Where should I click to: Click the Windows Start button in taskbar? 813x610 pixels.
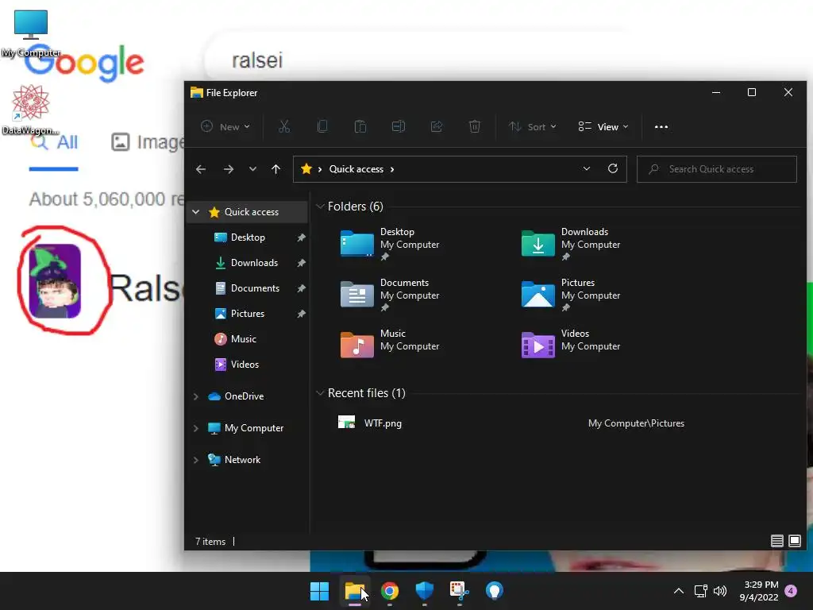pos(319,591)
